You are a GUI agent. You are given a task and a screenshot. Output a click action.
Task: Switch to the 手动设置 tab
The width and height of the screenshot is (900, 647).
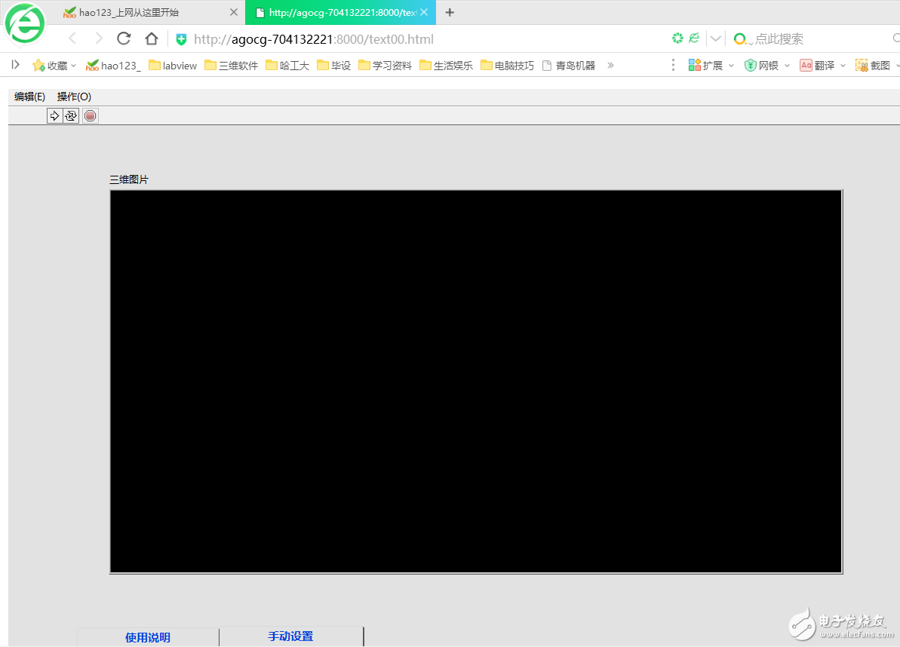click(291, 636)
